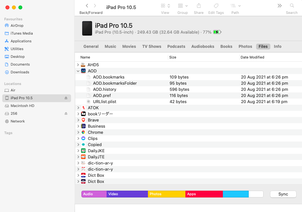Expand the Chrome app folder
This screenshot has width=302, height=212.
pyautogui.click(x=78, y=132)
